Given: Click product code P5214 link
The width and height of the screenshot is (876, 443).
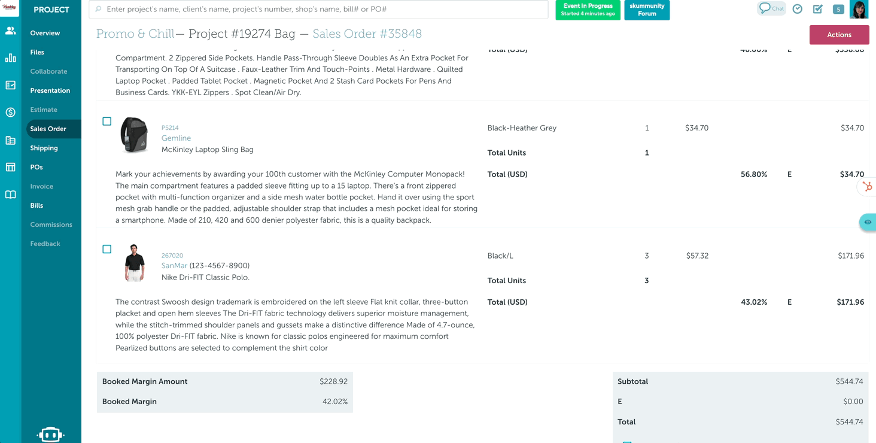Looking at the screenshot, I should coord(170,128).
